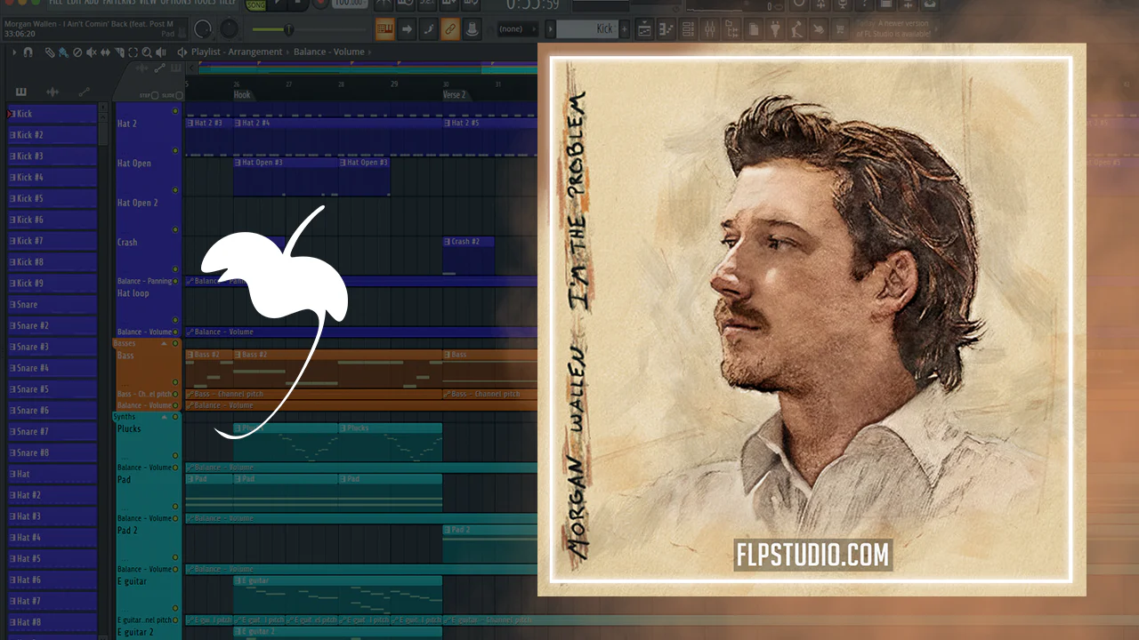Open the Playlist window from the toolbar
The height and width of the screenshot is (640, 1139).
click(x=642, y=29)
